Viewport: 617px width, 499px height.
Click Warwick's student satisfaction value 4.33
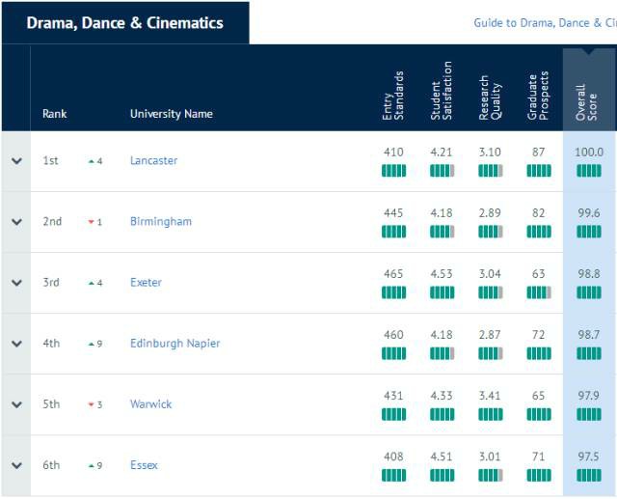442,396
